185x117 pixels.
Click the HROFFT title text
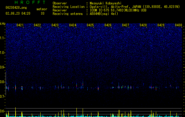click(30, 2)
